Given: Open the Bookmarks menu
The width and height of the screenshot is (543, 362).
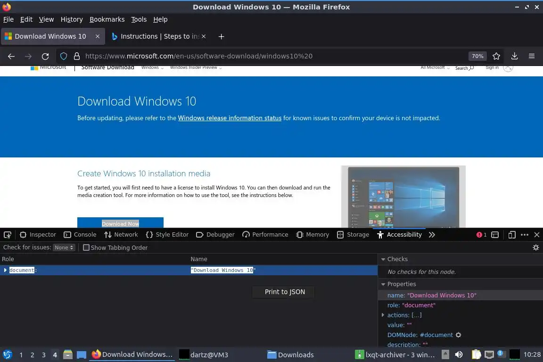Looking at the screenshot, I should (x=107, y=19).
